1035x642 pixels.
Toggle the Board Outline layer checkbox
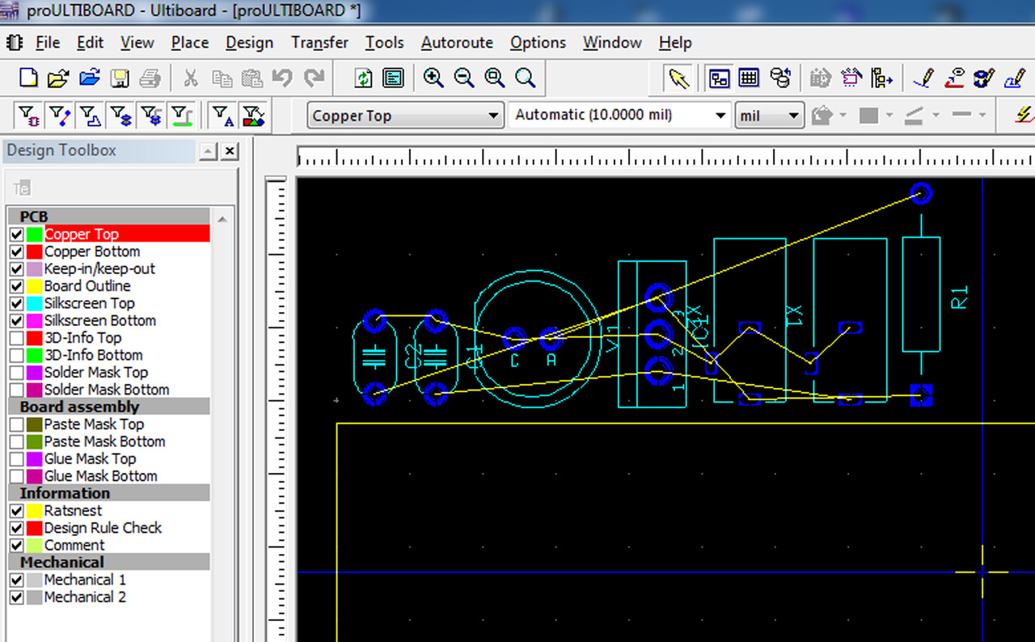point(16,286)
